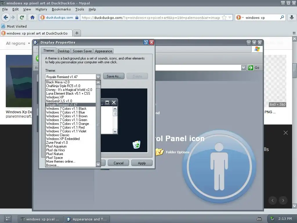Click theme list scroll-up arrow
The height and width of the screenshot is (223, 297).
[x=98, y=82]
